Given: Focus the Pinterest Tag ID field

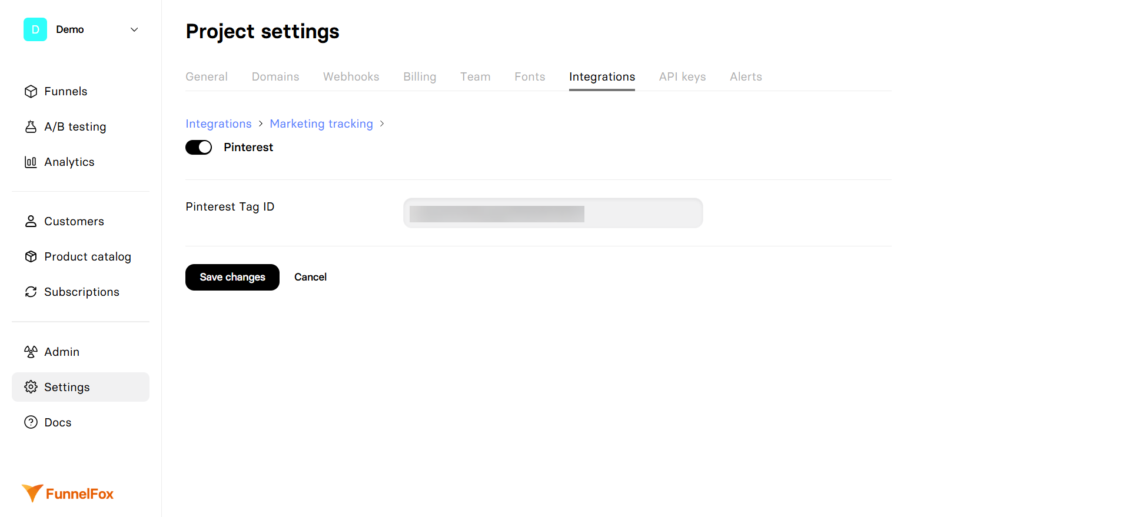Looking at the screenshot, I should 553,213.
